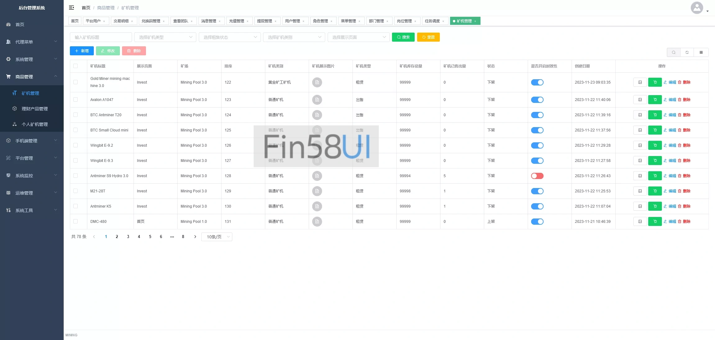715x340 pixels.
Task: Open 理财产品管理 in the sidebar
Action: pos(34,109)
